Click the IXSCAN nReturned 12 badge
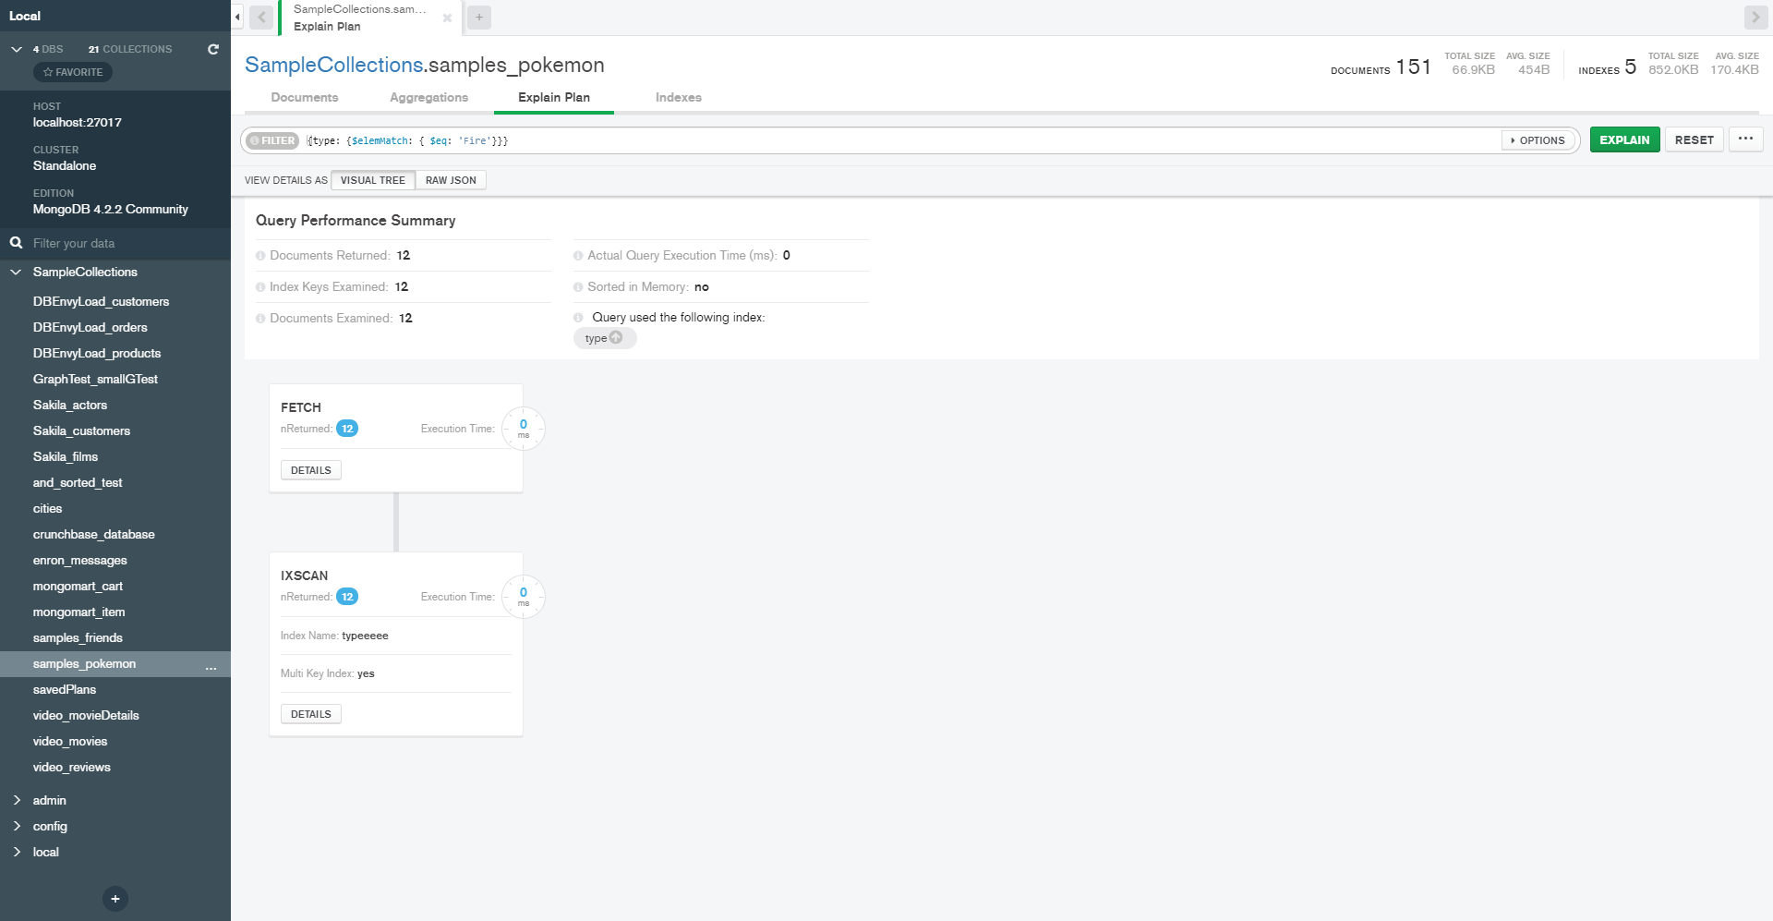The height and width of the screenshot is (921, 1773). coord(347,597)
